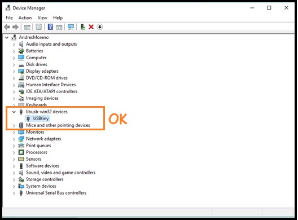This screenshot has height=220, width=298.
Task: Select the Computer label
Action: tap(36, 58)
